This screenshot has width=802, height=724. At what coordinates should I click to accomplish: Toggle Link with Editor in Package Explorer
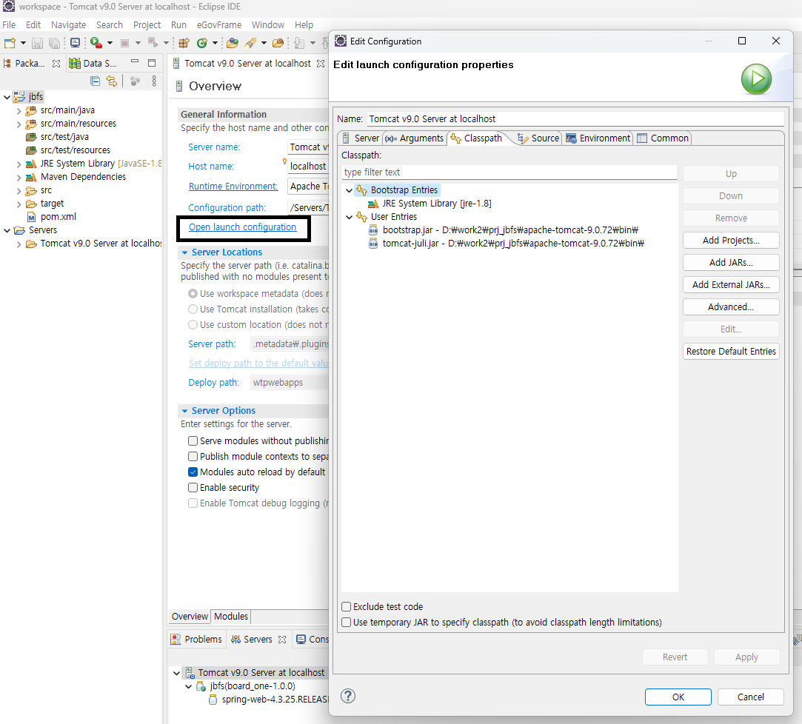coord(112,81)
